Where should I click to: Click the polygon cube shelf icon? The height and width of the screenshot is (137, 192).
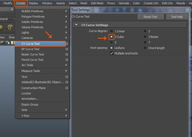click(x=10, y=27)
